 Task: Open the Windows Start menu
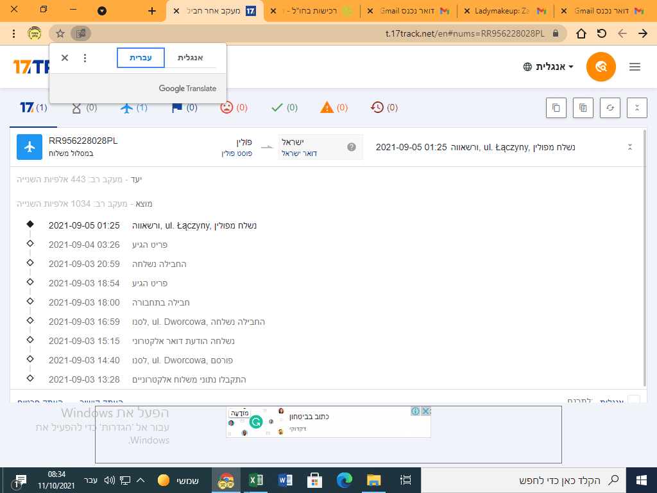[x=642, y=480]
